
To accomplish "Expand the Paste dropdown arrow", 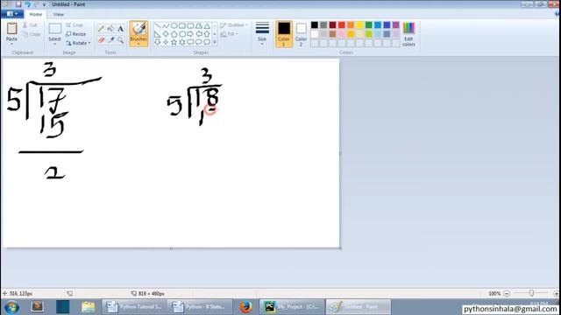I will (11, 44).
